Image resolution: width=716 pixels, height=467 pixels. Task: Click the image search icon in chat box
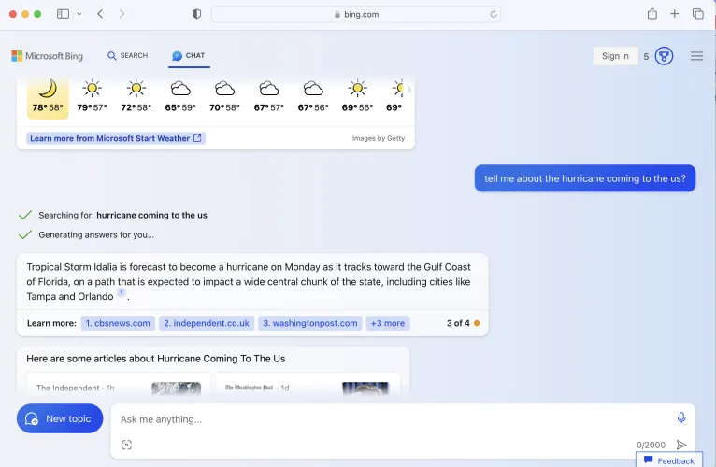click(x=126, y=445)
